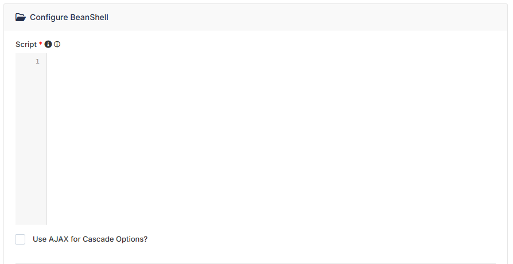Click the Script field label
This screenshot has height=264, width=513.
(x=26, y=44)
